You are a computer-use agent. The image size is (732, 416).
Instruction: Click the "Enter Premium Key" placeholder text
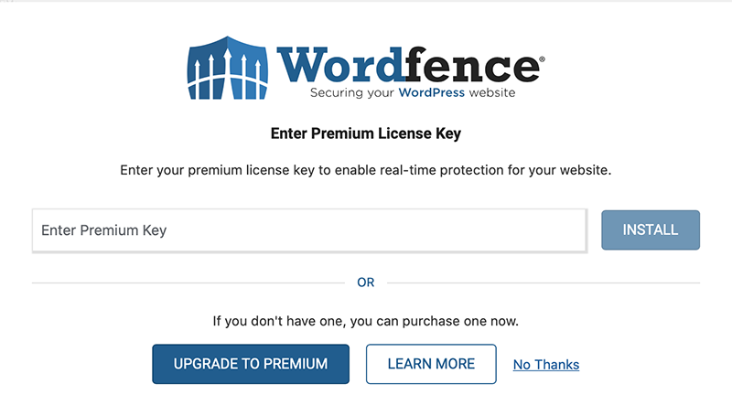coord(103,230)
